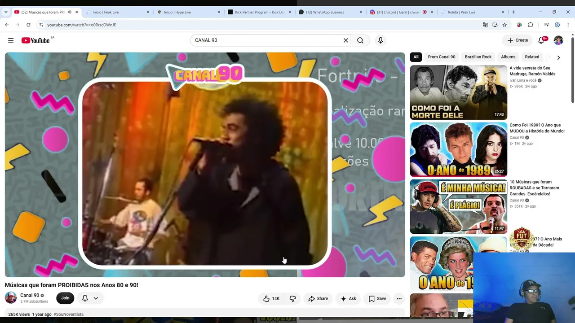Screen dimensions: 575x323
Task: Open the tab search dropdown
Action: pos(6,12)
